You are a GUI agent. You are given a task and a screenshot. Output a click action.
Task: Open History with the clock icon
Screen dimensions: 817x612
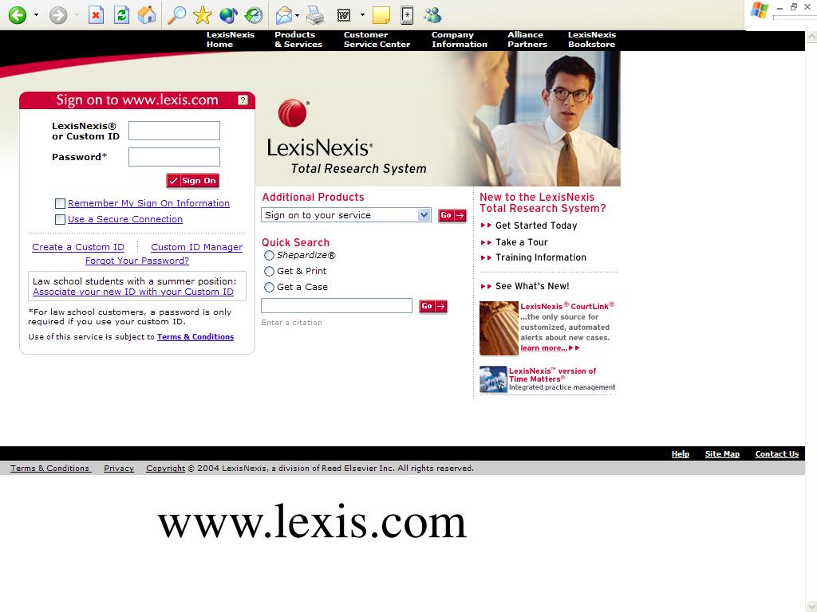point(254,15)
